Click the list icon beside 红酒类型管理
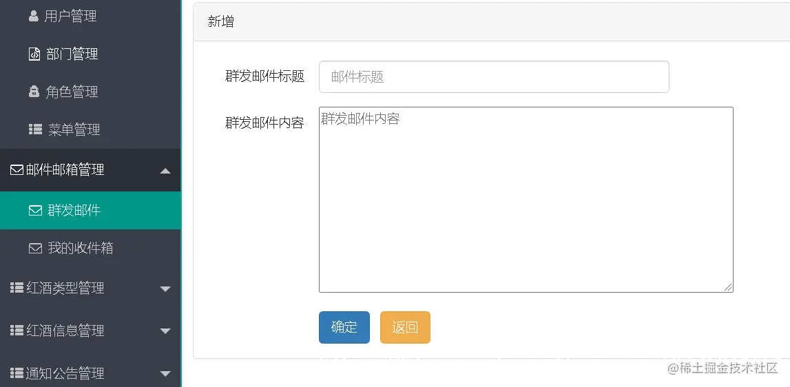 (x=17, y=288)
